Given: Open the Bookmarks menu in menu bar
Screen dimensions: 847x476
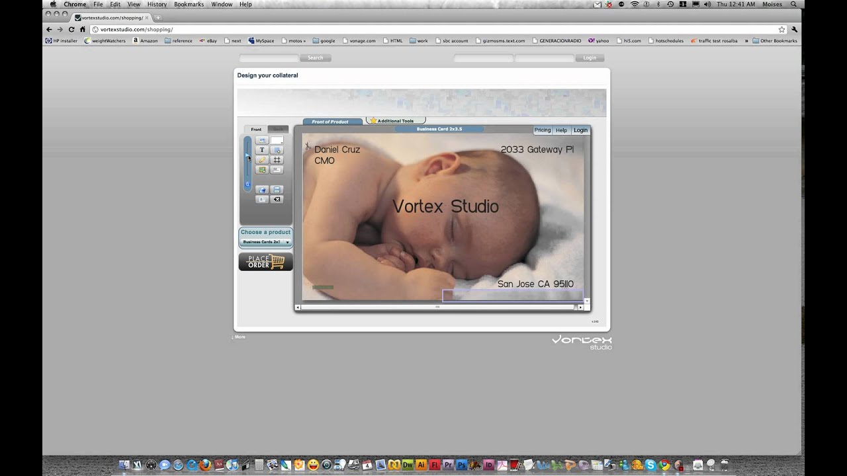Looking at the screenshot, I should pyautogui.click(x=189, y=4).
